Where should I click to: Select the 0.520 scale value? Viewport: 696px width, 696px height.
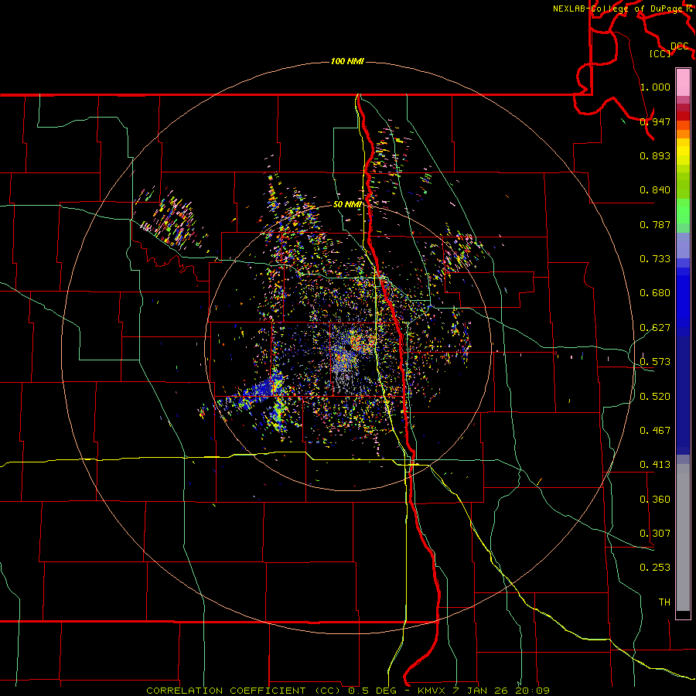(655, 397)
